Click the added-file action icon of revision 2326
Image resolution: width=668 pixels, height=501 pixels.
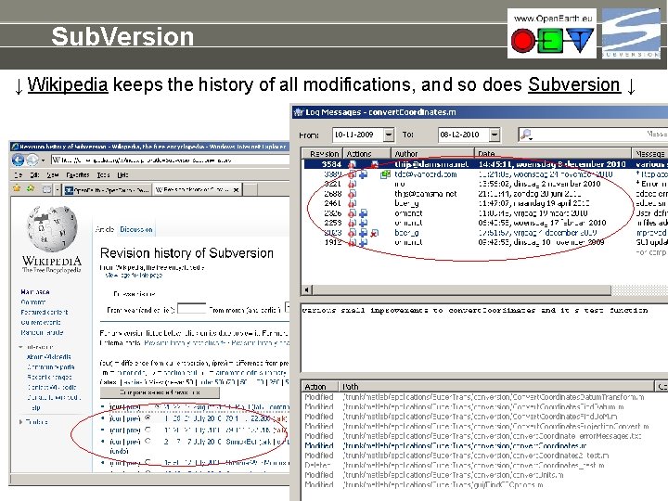pos(364,213)
